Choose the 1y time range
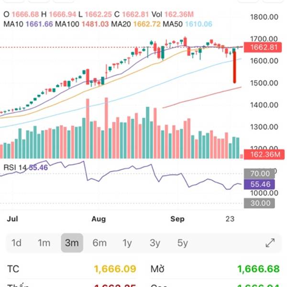The image size is (287, 287). tap(127, 243)
